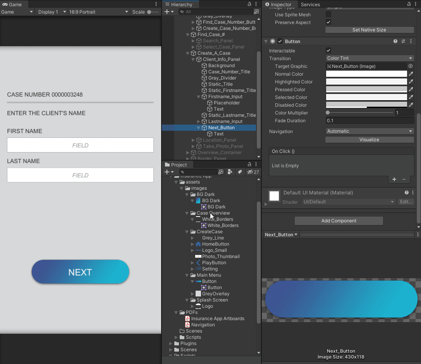Open Project search-by-type filter
This screenshot has height=364, width=421.
(x=230, y=172)
